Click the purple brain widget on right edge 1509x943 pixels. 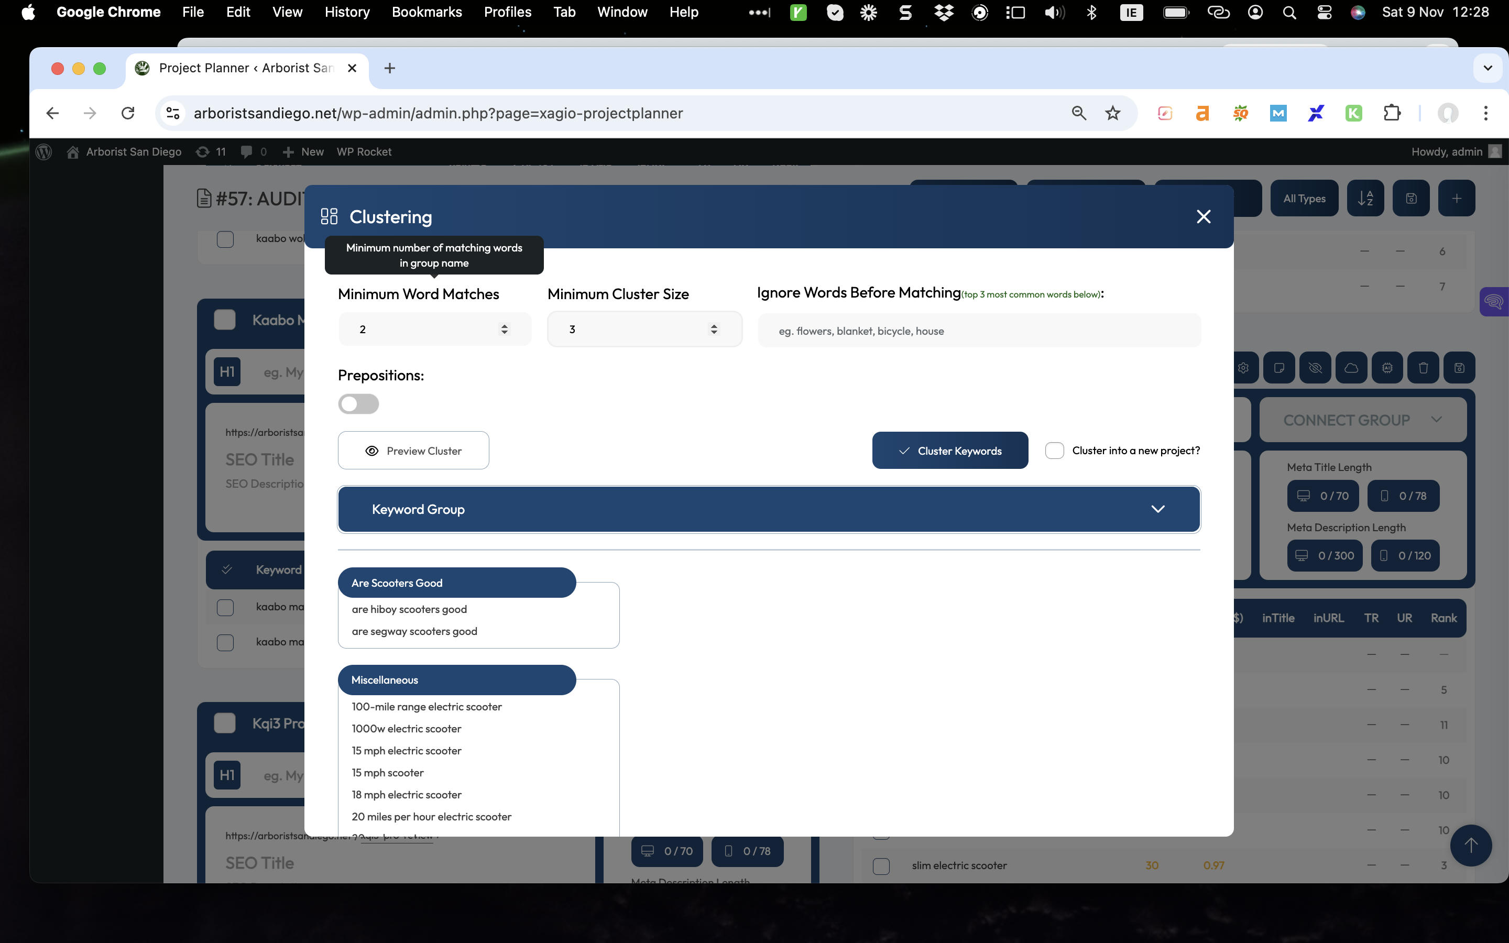(x=1494, y=302)
